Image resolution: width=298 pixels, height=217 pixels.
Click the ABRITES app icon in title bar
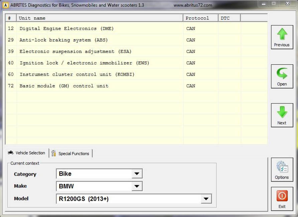(5, 5)
